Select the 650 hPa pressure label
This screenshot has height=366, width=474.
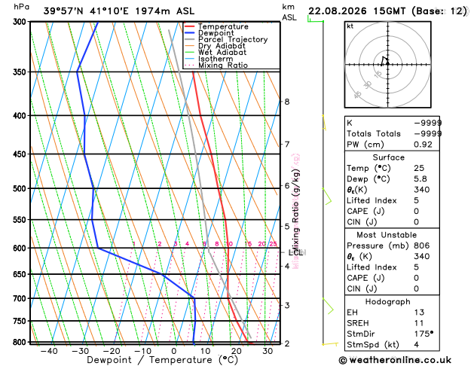21,274
